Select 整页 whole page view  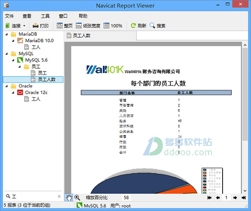tap(64, 26)
